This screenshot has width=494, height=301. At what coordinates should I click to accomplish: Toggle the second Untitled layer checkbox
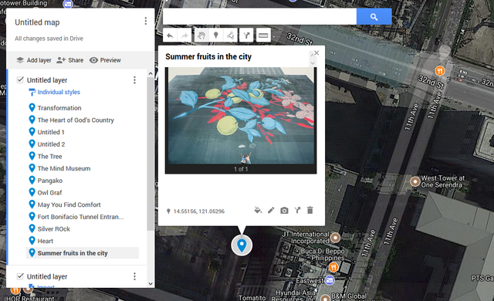tap(20, 276)
